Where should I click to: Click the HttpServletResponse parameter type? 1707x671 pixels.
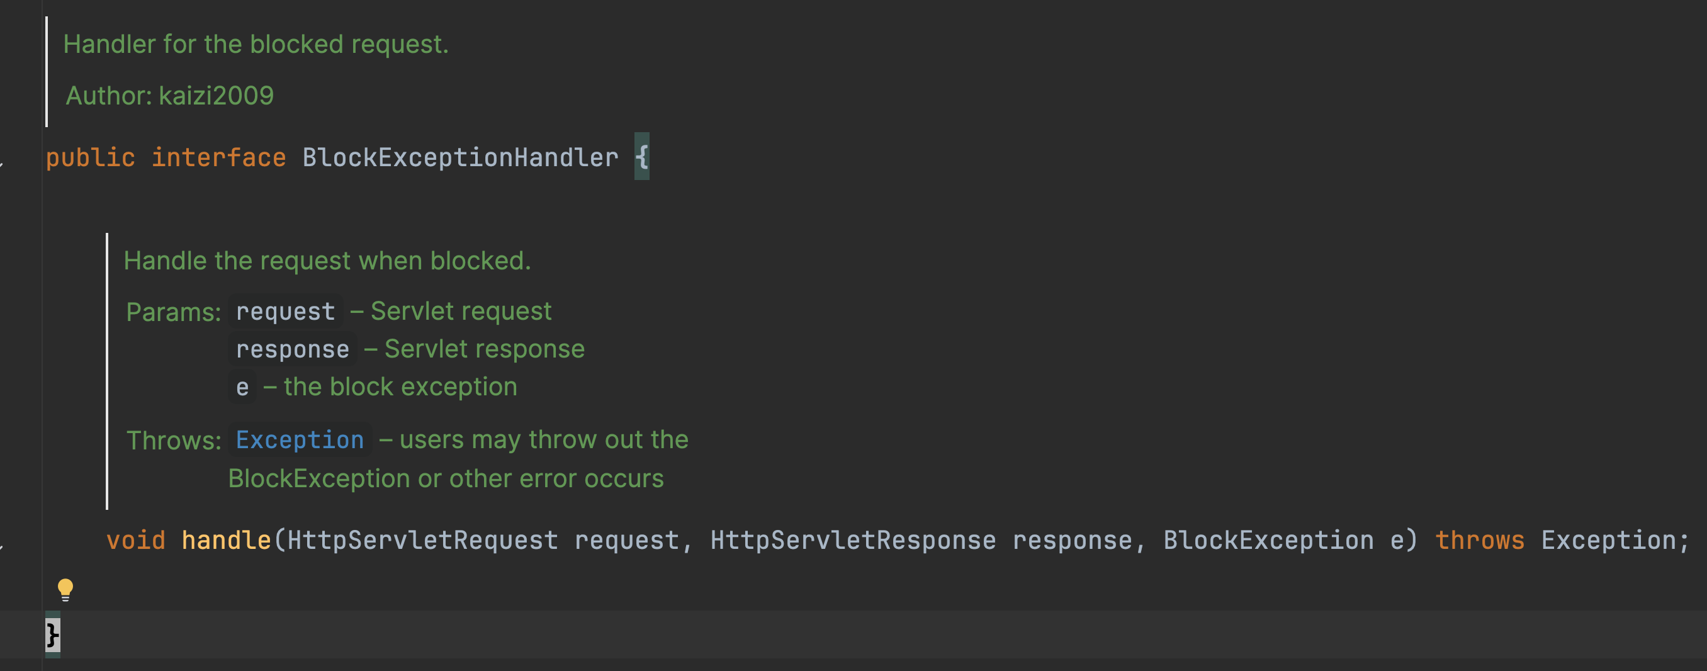click(853, 541)
